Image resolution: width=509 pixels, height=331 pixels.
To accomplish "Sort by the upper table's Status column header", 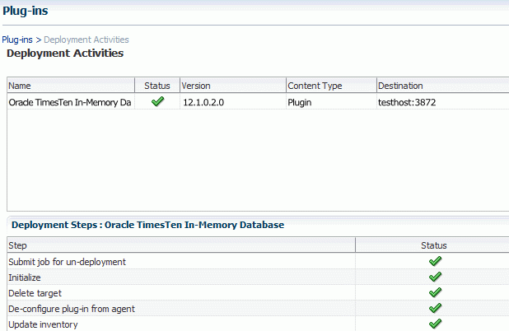I will (157, 86).
